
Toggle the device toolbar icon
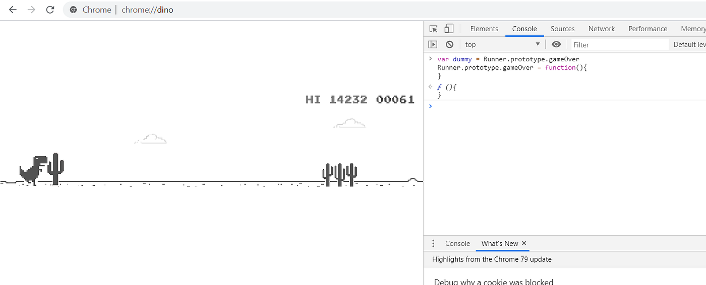[449, 29]
